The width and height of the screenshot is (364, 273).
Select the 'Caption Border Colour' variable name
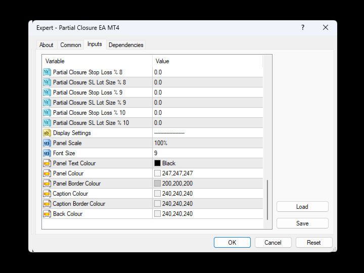coord(79,204)
